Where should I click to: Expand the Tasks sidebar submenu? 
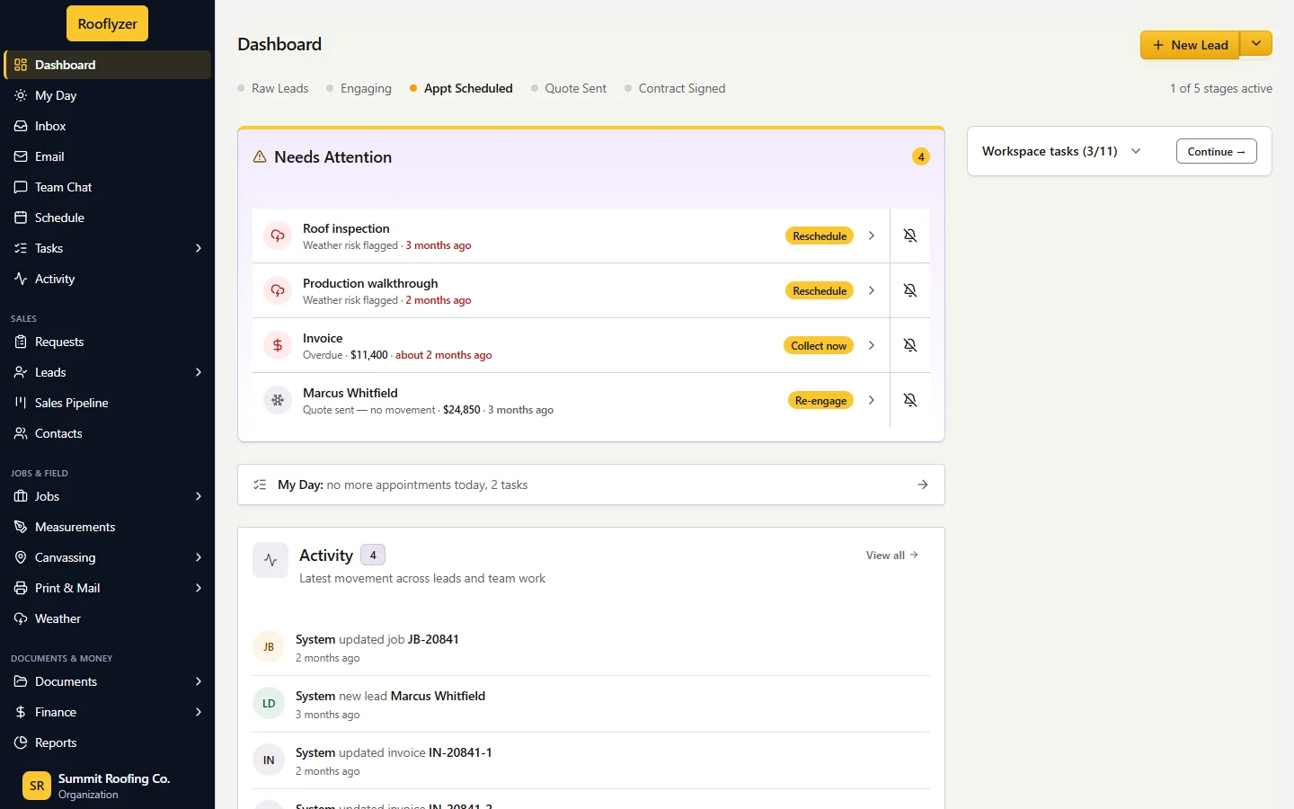click(x=199, y=248)
